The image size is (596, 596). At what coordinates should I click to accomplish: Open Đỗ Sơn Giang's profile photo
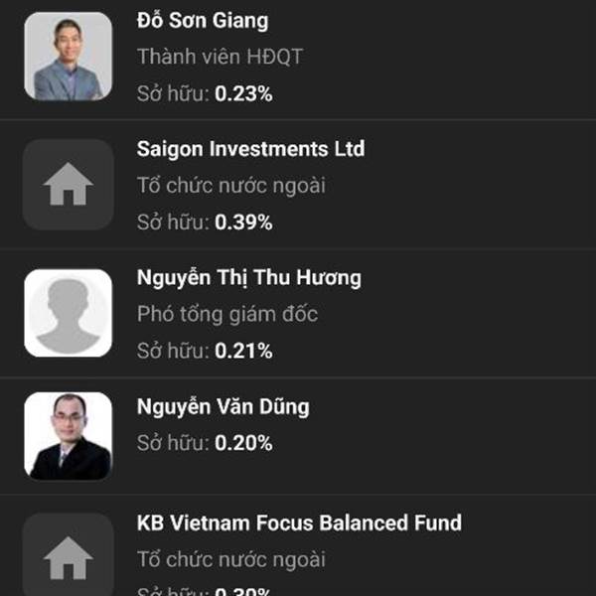[68, 57]
